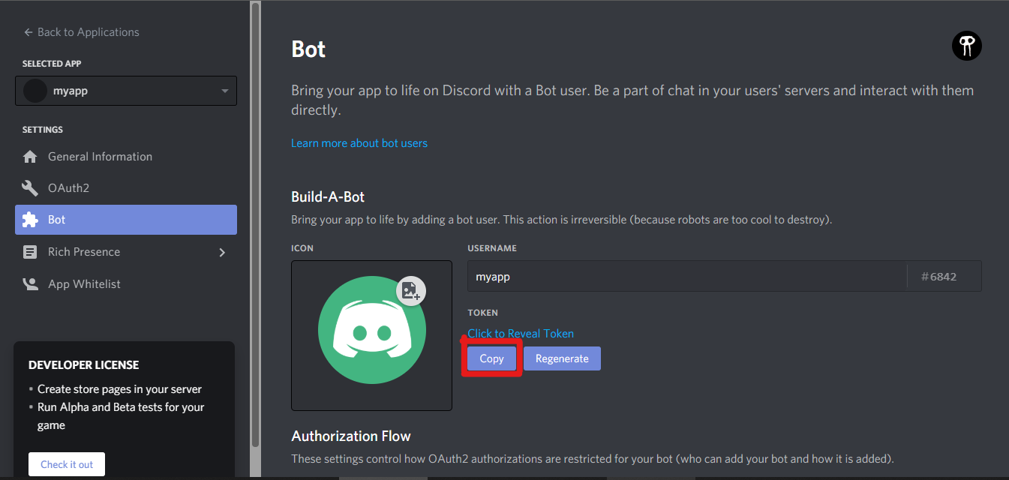Click the bot username input field

click(x=687, y=276)
